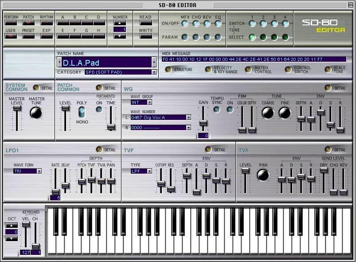Toggle MFX on/off
The width and height of the screenshot is (356, 262).
click(185, 24)
